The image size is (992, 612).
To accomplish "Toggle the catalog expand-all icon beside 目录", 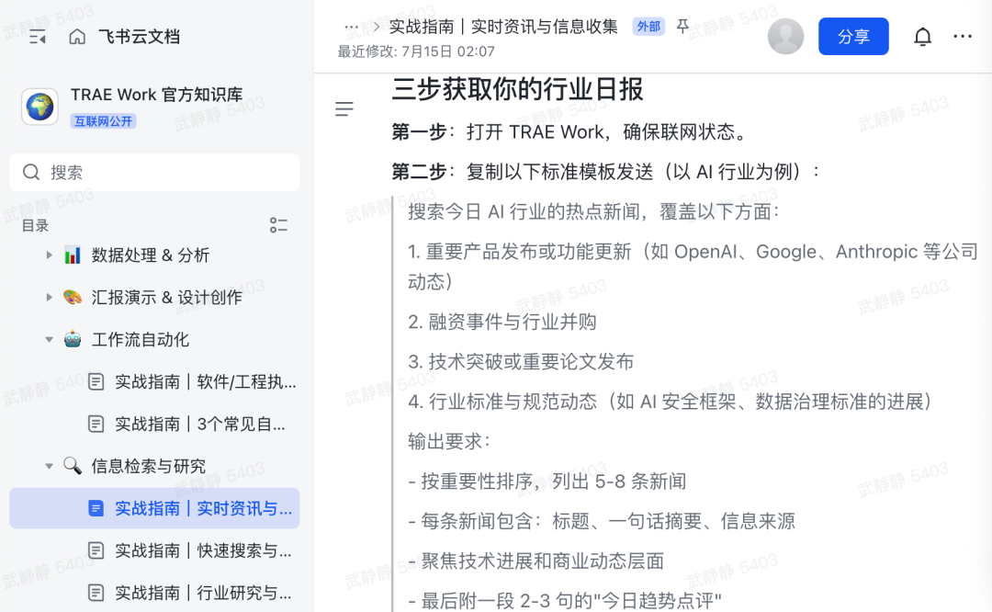I will 278,225.
